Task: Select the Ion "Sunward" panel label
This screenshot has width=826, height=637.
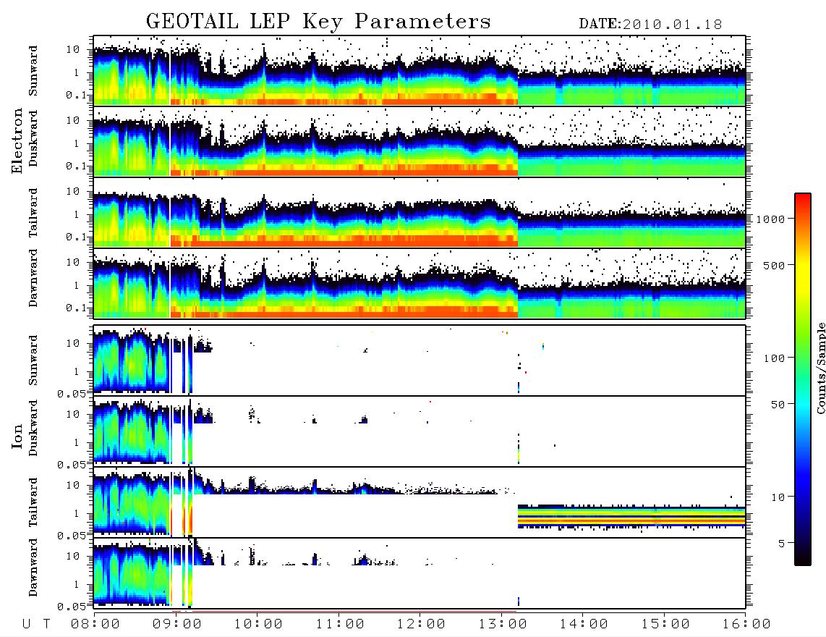Action: coord(33,360)
